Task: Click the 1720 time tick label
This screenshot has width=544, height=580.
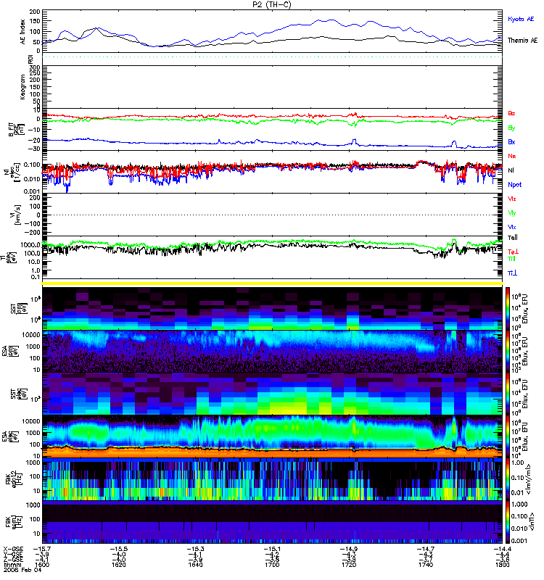Action: [349, 565]
